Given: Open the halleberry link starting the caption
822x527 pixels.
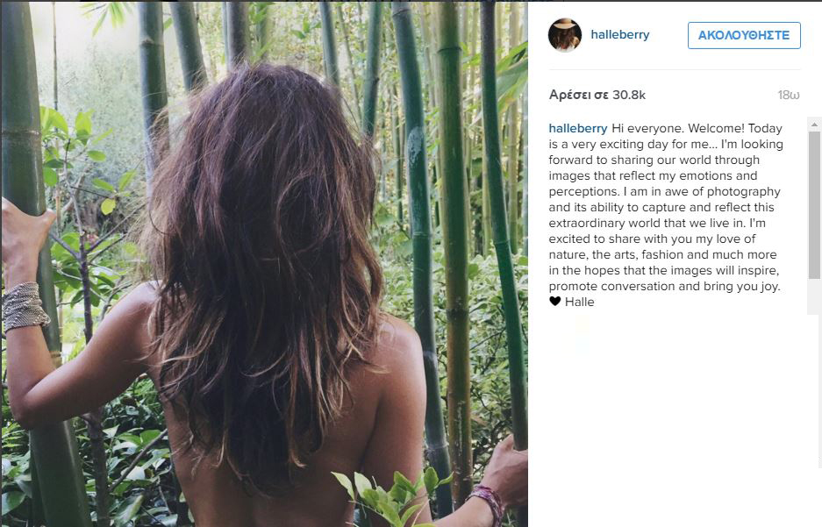Looking at the screenshot, I should [578, 128].
